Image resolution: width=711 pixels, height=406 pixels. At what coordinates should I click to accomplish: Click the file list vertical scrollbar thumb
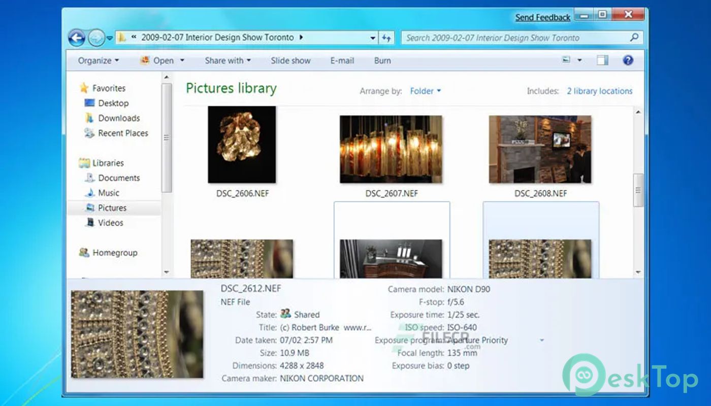point(638,190)
